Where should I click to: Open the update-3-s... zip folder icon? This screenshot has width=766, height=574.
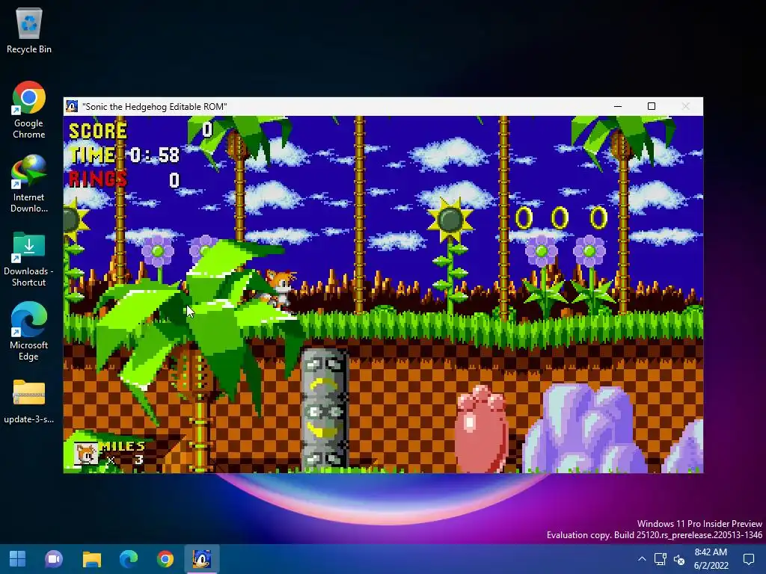click(x=29, y=401)
